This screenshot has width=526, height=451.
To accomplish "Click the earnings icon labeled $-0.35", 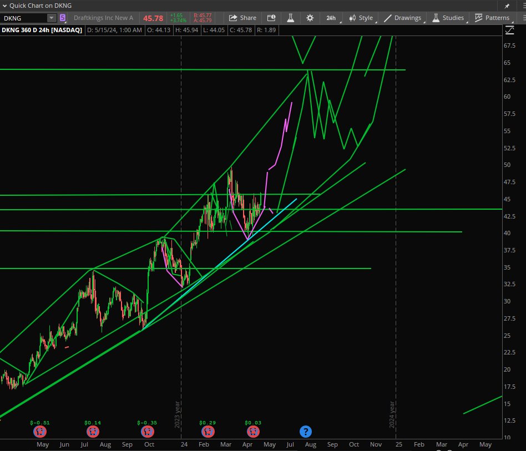I will click(147, 432).
